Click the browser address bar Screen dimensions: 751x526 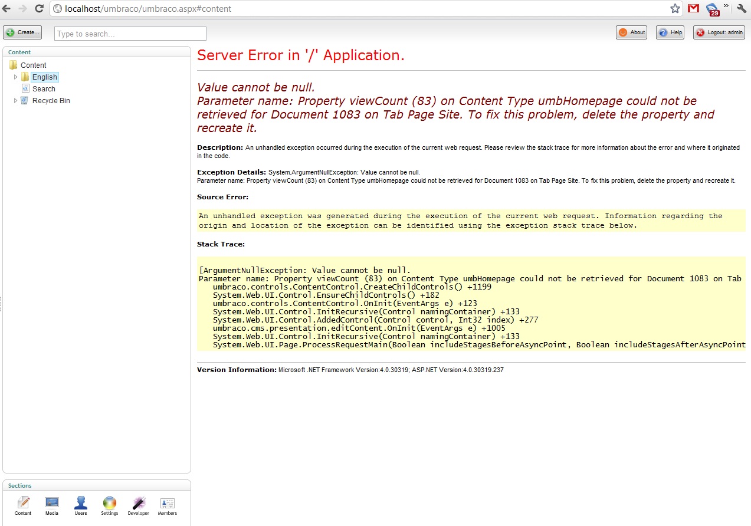click(x=366, y=9)
